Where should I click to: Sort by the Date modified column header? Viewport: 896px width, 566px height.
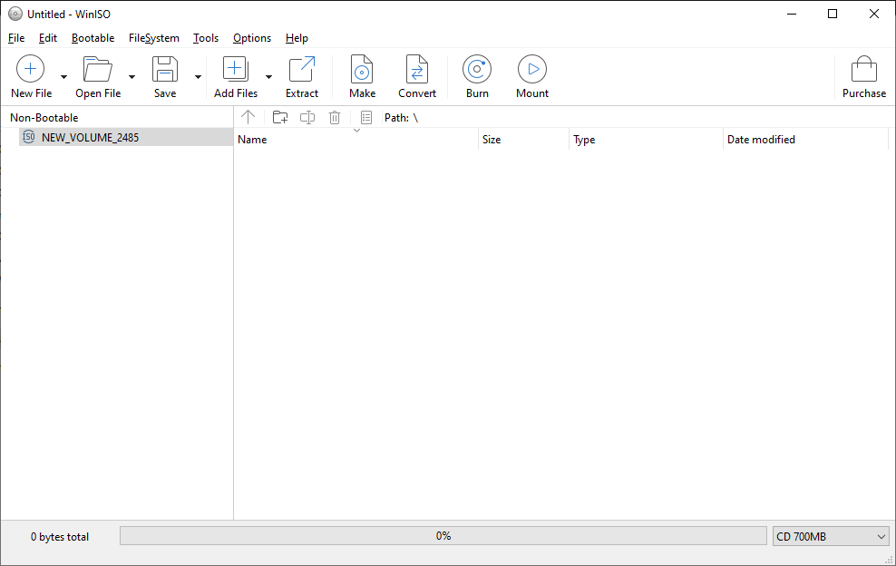[805, 140]
